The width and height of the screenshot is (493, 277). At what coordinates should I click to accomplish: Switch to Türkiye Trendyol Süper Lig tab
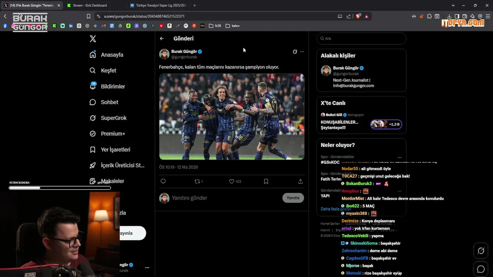(x=158, y=5)
